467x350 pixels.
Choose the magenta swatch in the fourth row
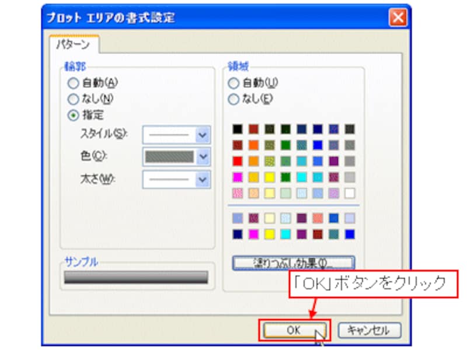pos(237,177)
